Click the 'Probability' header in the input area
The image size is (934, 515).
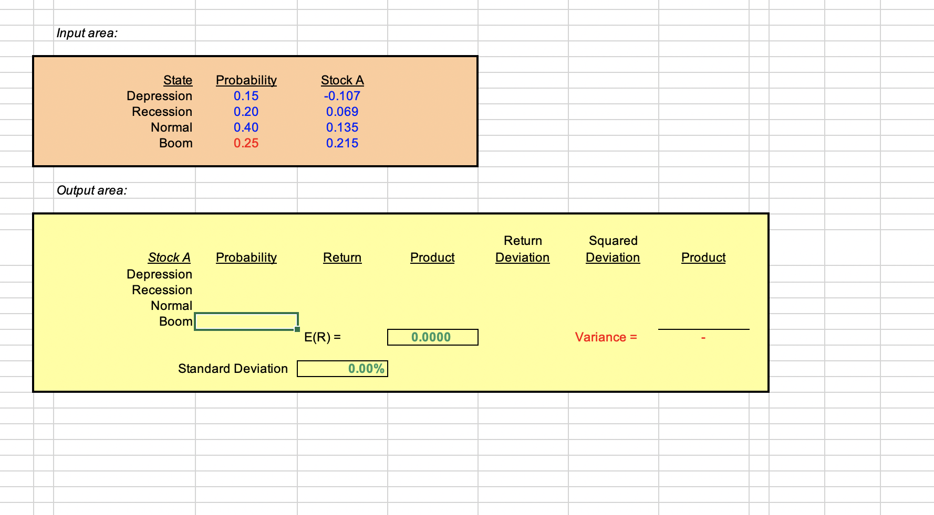[246, 80]
